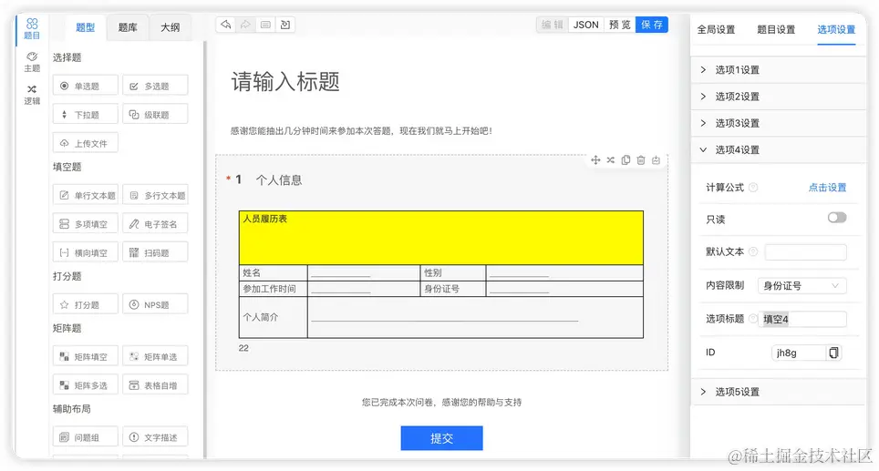Viewport: 879px width, 471px height.
Task: Open the 逻辑 logic sidebar section
Action: coord(32,95)
